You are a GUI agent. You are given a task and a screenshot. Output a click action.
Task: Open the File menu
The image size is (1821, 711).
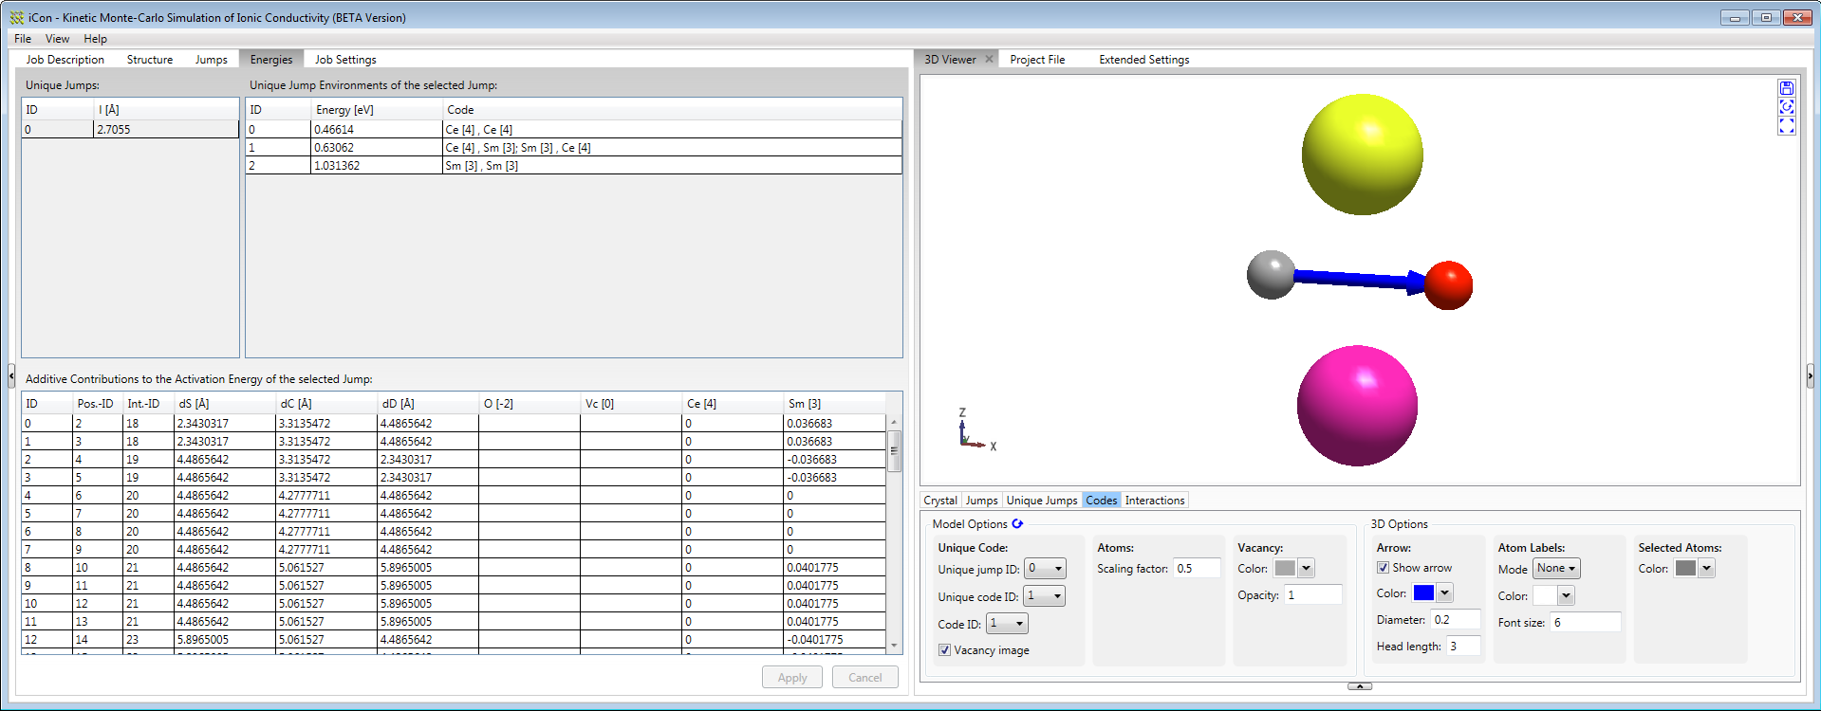pos(23,39)
